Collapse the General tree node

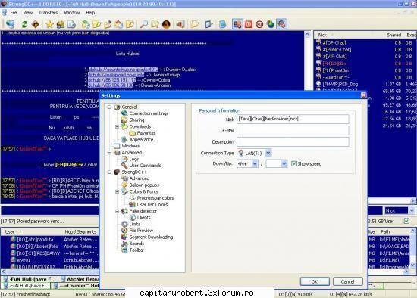[109, 107]
